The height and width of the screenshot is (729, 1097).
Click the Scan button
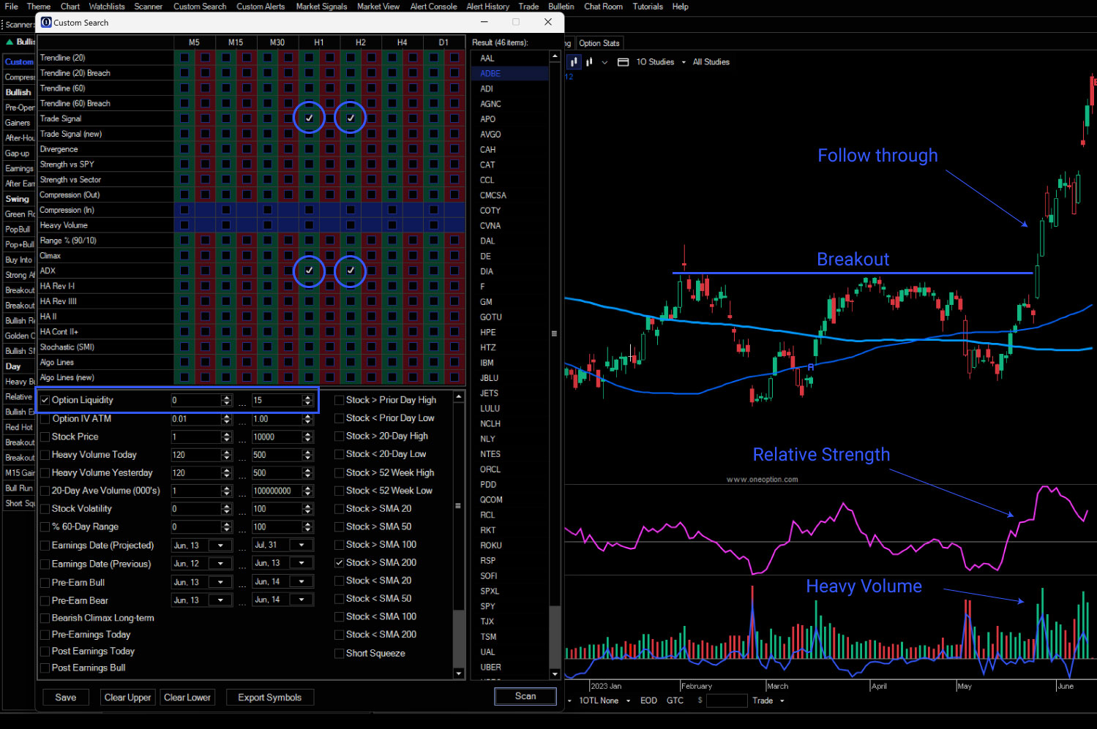[x=525, y=696]
